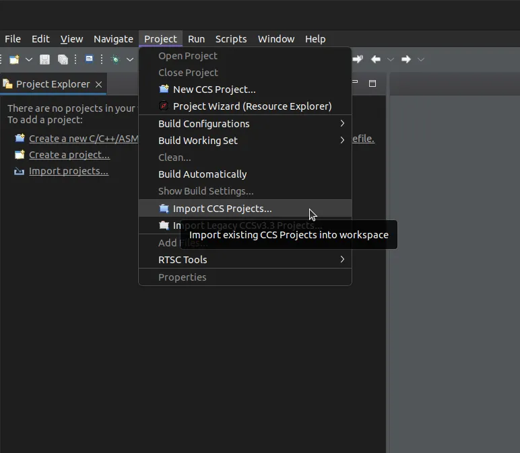Viewport: 520px width, 453px height.
Task: Open the dropdown next to the Debug icon
Action: [x=130, y=59]
